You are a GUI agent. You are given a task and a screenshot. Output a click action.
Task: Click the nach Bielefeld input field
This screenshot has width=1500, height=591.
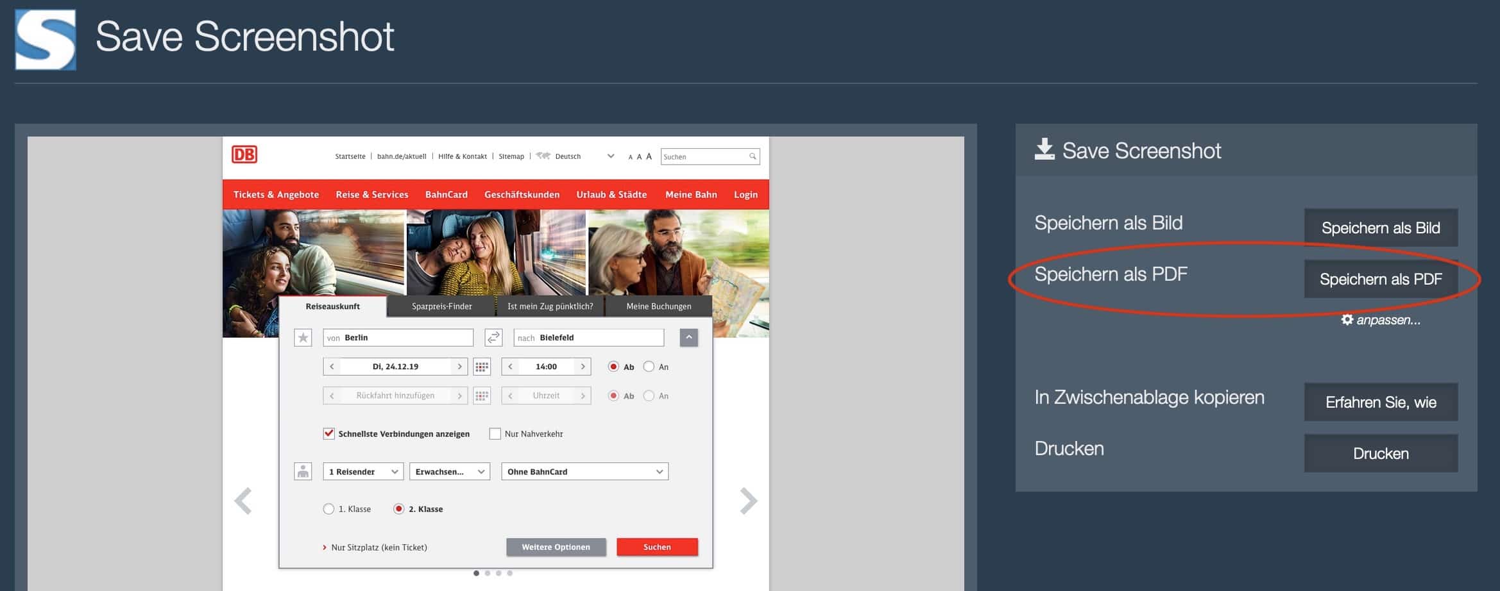click(589, 338)
